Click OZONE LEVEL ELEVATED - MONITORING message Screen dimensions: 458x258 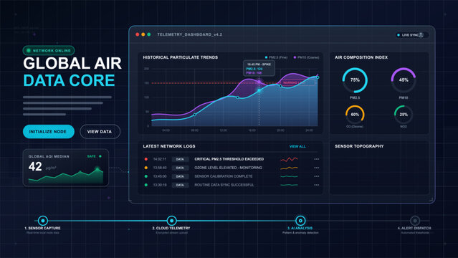pos(228,168)
